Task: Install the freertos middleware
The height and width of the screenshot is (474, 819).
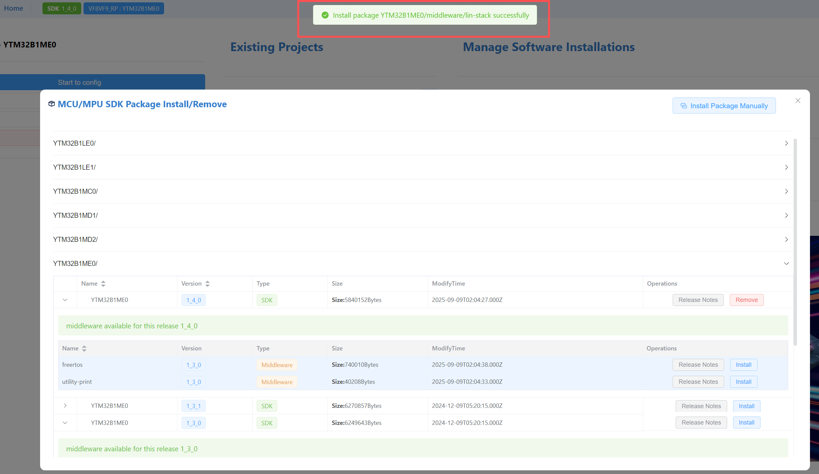Action: (x=743, y=365)
